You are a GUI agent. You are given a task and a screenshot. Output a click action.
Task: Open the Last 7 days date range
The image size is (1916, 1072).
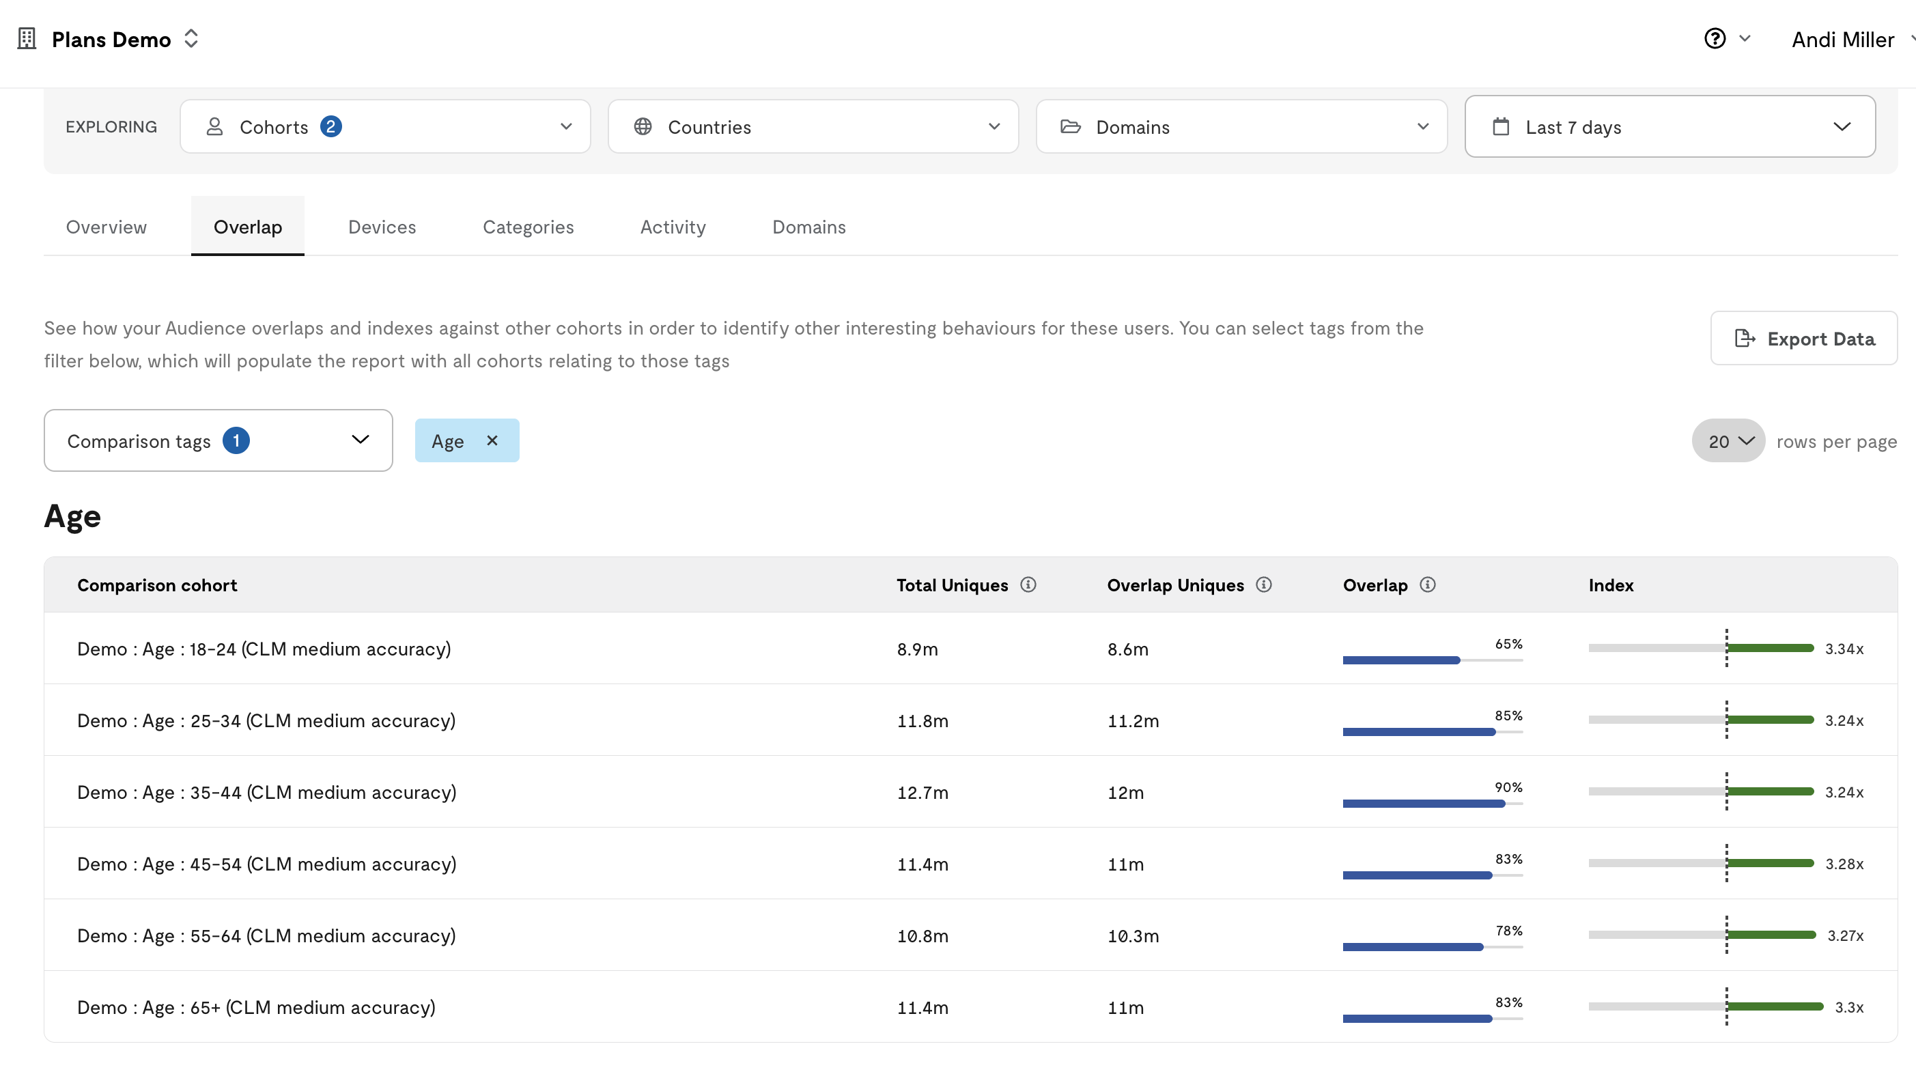point(1670,126)
